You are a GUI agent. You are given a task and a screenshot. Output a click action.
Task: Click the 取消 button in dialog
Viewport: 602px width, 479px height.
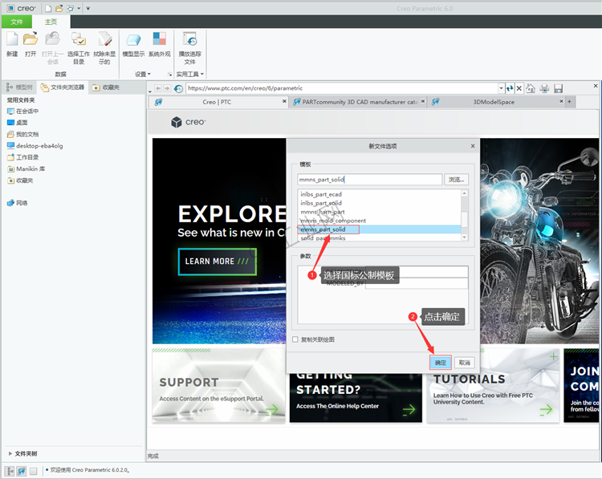click(x=464, y=363)
